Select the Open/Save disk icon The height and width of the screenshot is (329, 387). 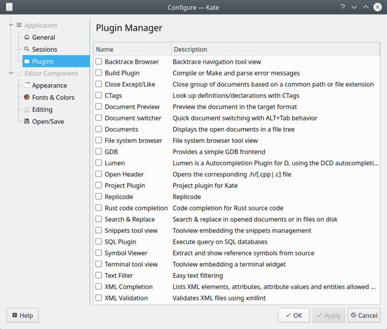coord(27,121)
